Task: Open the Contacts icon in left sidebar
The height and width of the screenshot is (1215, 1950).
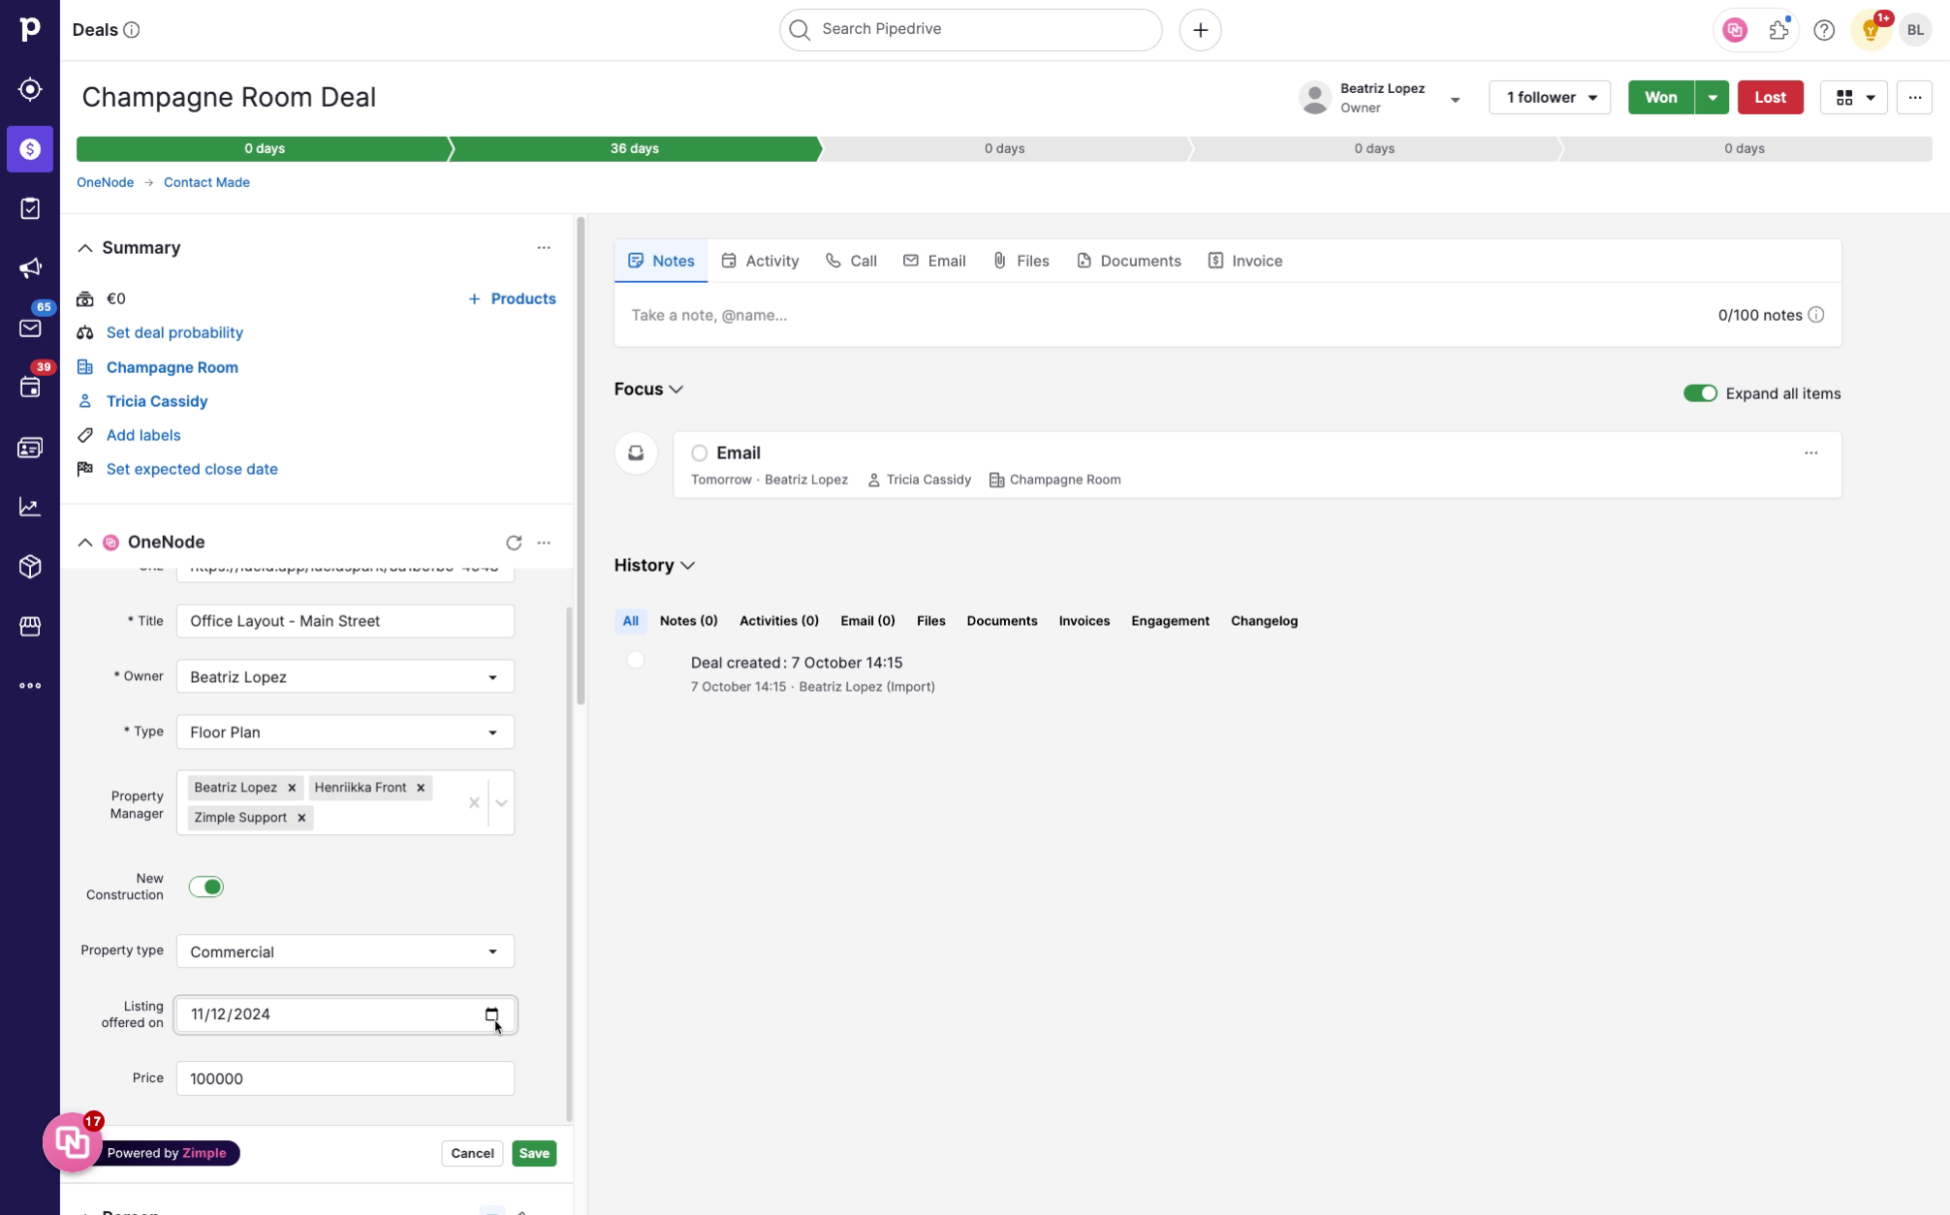Action: (x=31, y=447)
